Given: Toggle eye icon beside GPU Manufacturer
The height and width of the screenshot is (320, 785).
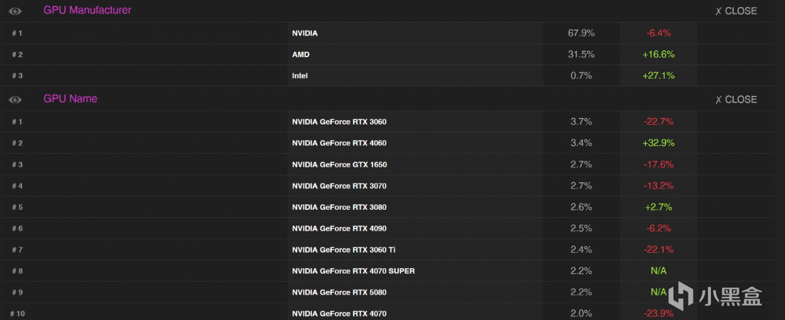Looking at the screenshot, I should pos(16,11).
